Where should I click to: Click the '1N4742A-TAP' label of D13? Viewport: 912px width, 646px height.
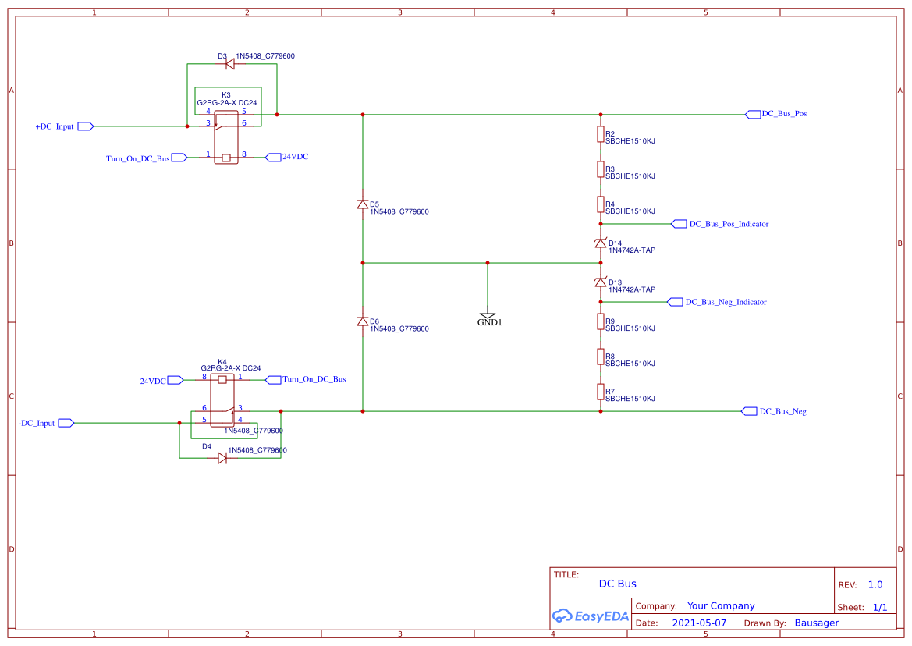[x=632, y=289]
